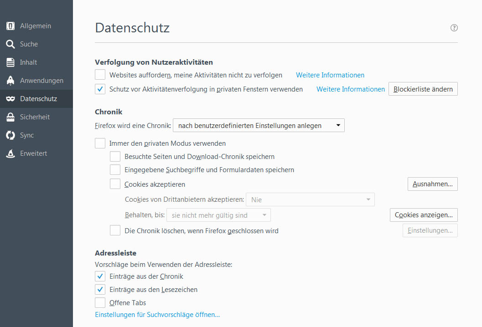Open the first 'Weitere Informationen' link
The height and width of the screenshot is (327, 482).
coord(330,75)
